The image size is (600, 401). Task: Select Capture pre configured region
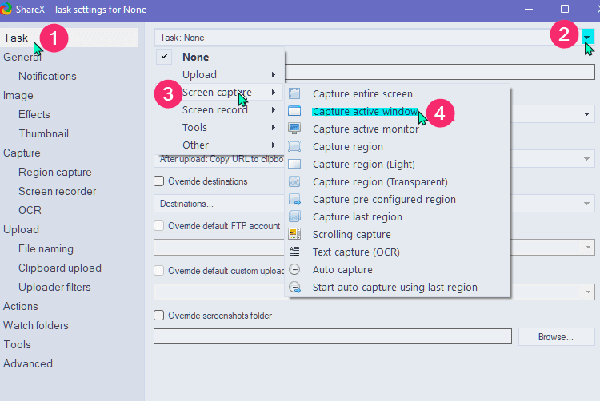click(x=398, y=199)
